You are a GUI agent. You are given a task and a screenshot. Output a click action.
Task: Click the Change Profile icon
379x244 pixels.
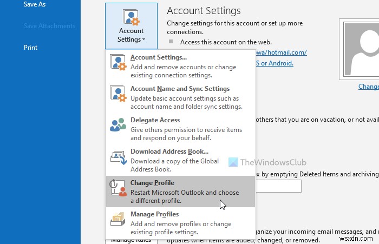coord(118,188)
